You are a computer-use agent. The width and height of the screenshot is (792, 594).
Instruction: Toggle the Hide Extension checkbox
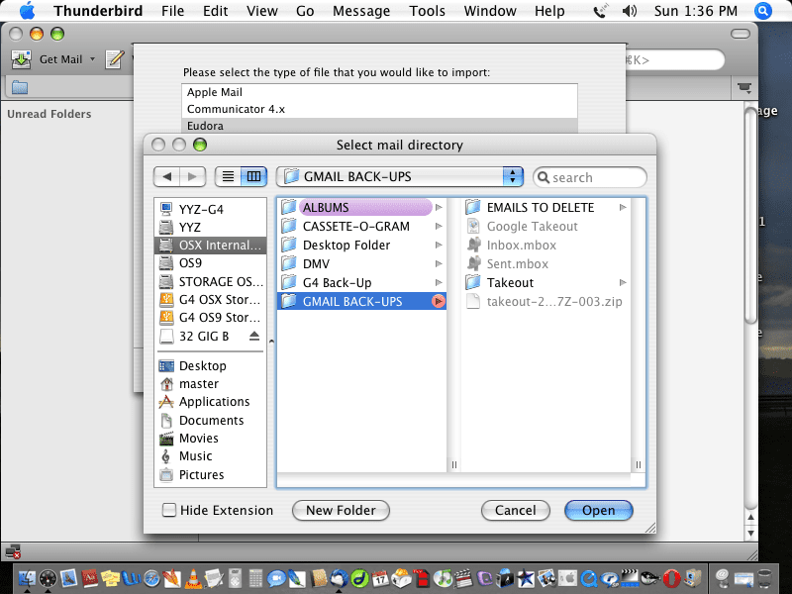(168, 510)
